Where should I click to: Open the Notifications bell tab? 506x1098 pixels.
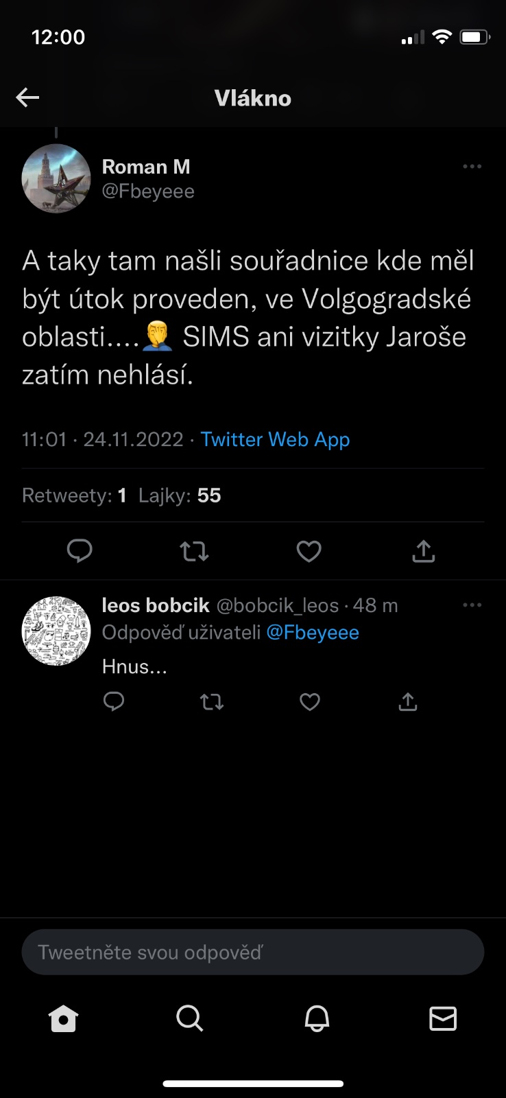coord(317,1018)
